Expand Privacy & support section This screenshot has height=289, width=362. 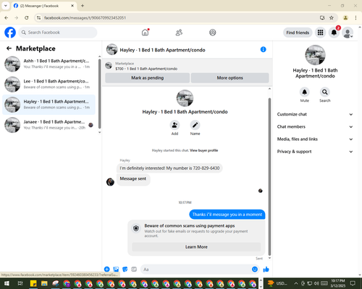click(315, 152)
